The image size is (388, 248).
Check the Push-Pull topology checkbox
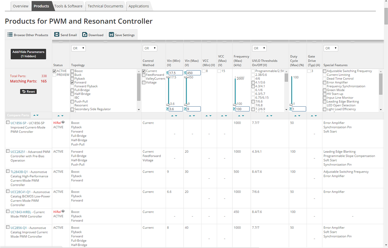(73, 102)
